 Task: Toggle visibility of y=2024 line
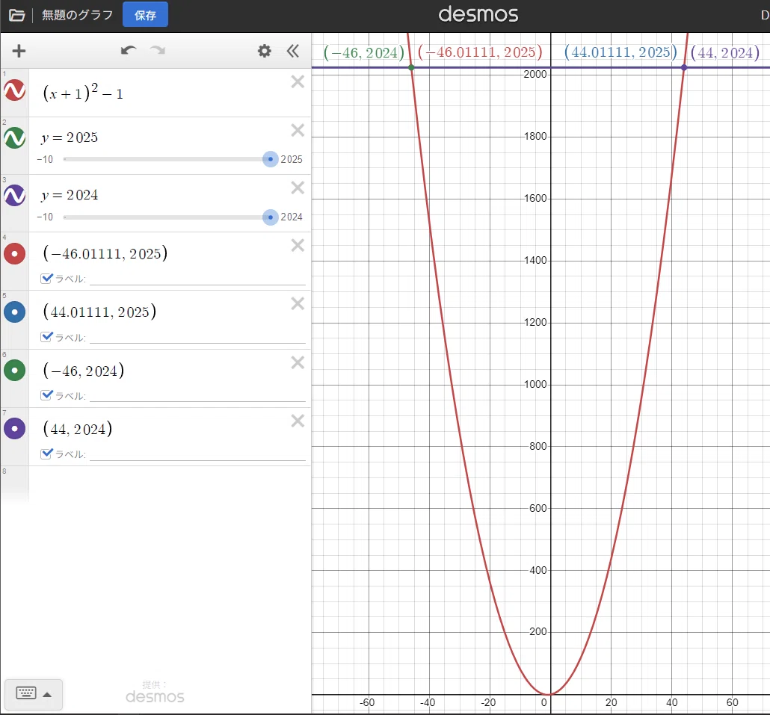coord(15,195)
